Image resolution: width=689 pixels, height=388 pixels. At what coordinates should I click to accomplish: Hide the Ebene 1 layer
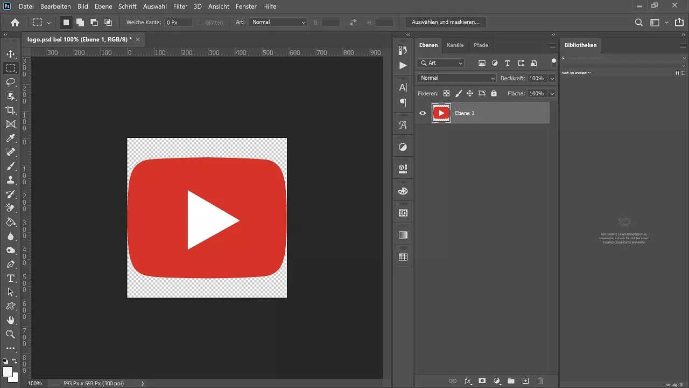coord(423,113)
